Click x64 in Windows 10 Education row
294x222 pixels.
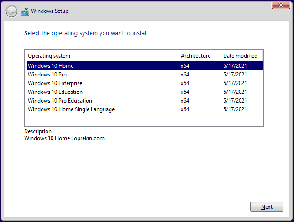(x=185, y=92)
